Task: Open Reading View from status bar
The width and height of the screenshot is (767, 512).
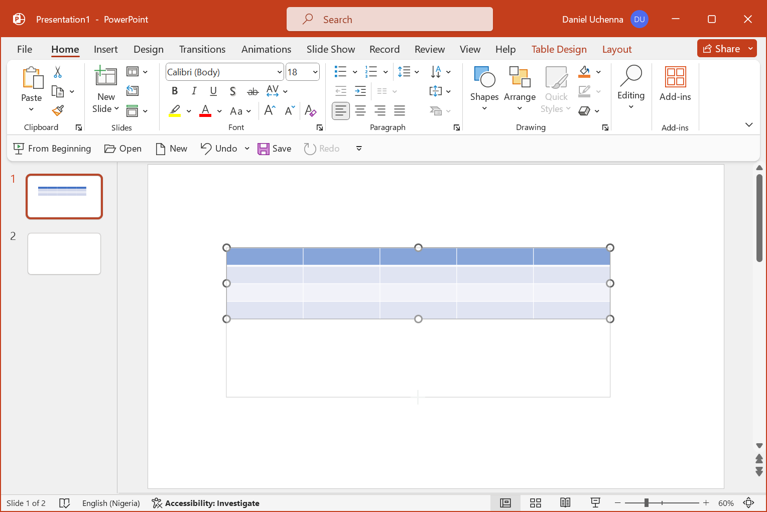Action: (x=565, y=503)
